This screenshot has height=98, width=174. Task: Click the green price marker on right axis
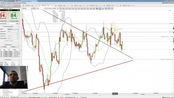[173, 39]
